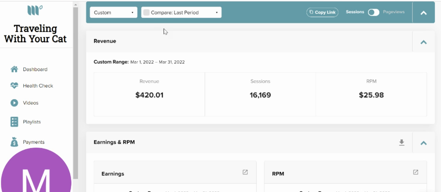Click the RPM card heading

tap(278, 174)
